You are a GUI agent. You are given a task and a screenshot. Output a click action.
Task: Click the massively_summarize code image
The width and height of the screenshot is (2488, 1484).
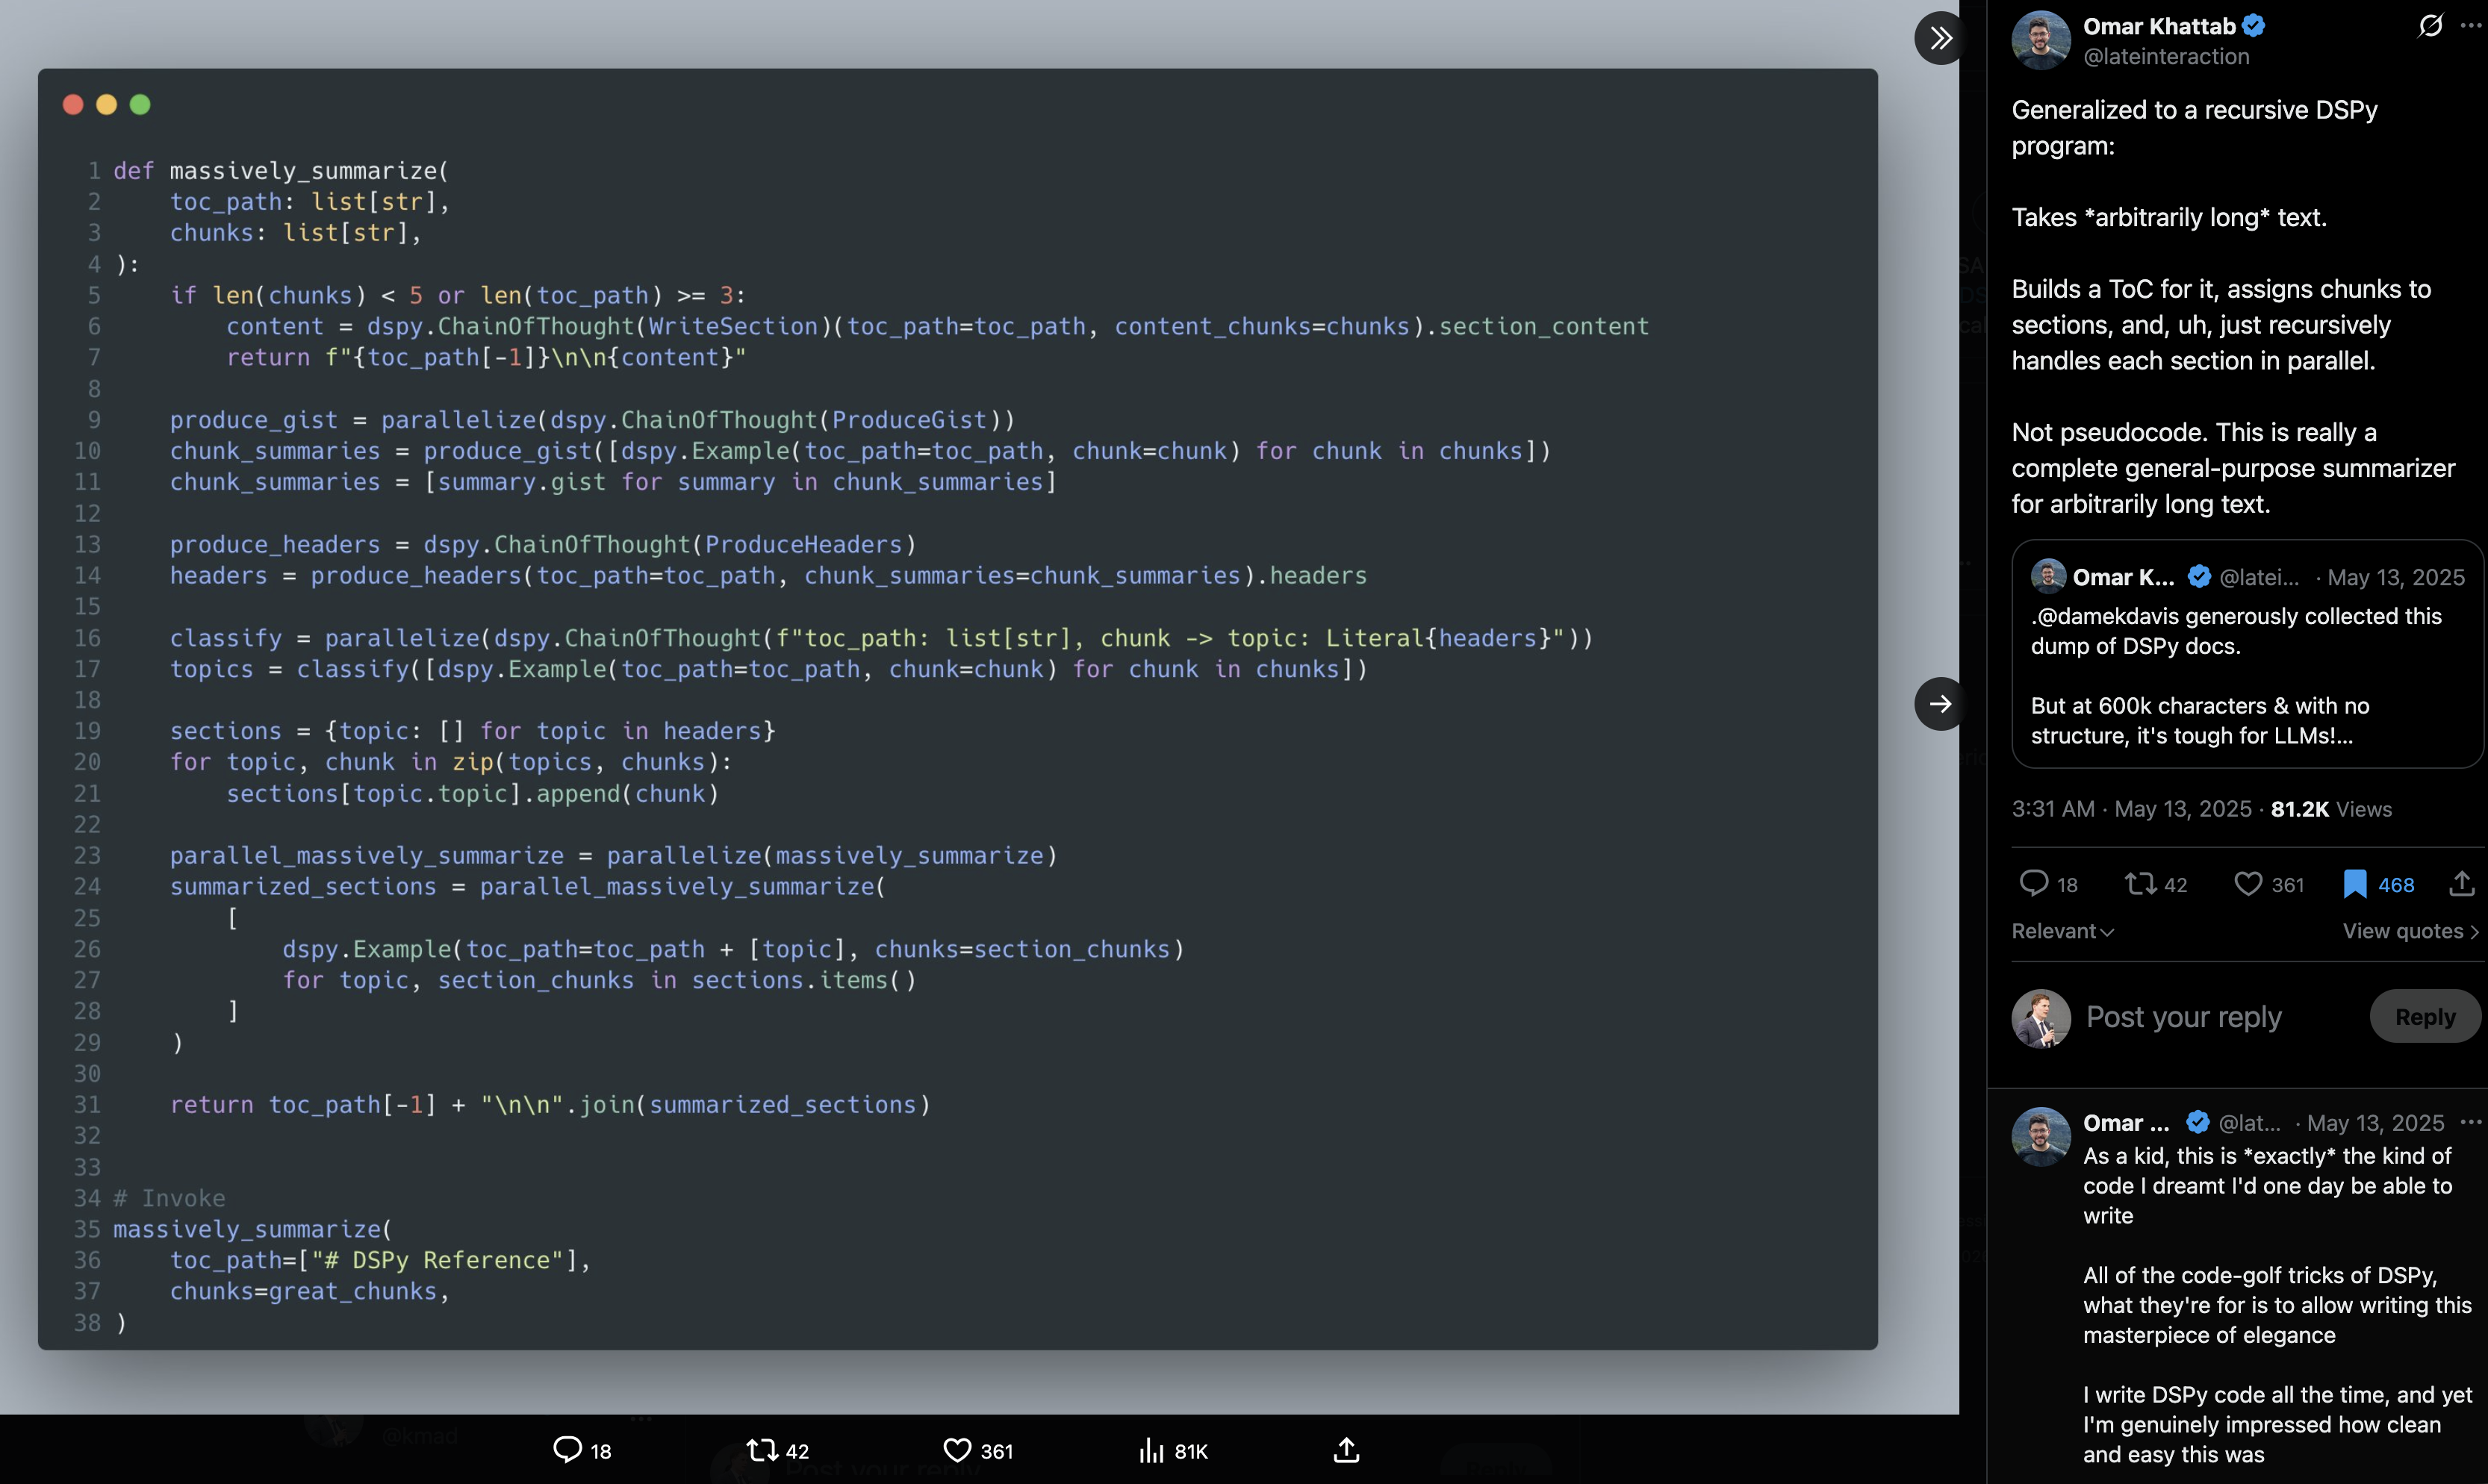tap(957, 708)
